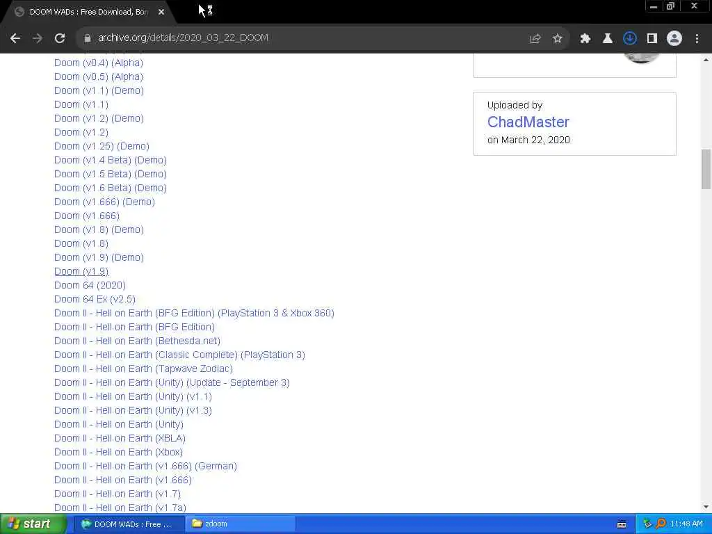This screenshot has width=712, height=534.
Task: Open Doom II - Hell on Earth (v1.7)
Action: click(x=117, y=494)
